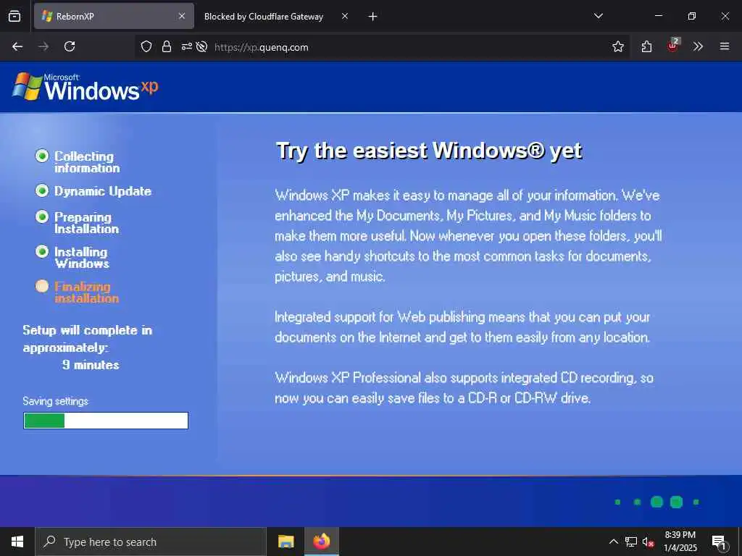This screenshot has width=742, height=556.
Task: Click the blocked autoplay icon in address bar
Action: click(201, 46)
